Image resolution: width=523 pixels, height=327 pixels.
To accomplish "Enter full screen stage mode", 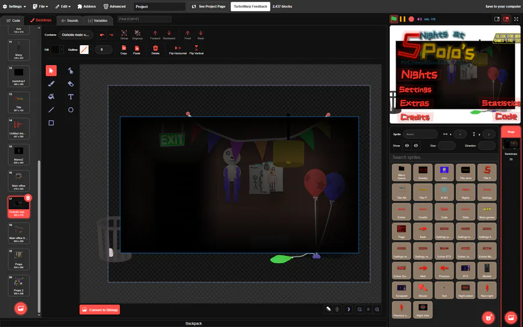I will tap(516, 19).
